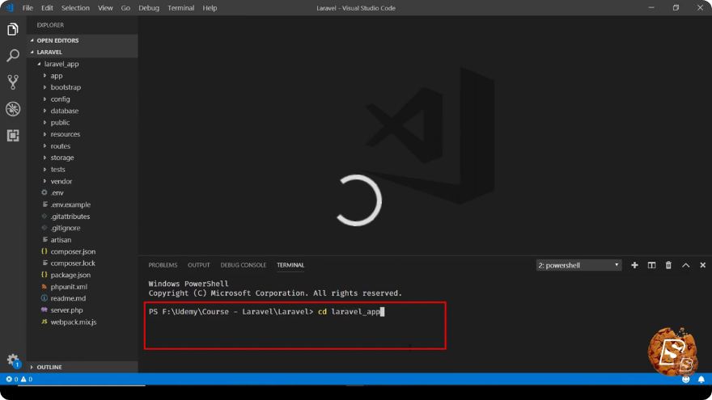Expand the Outline section
The height and width of the screenshot is (400, 712).
click(x=82, y=367)
